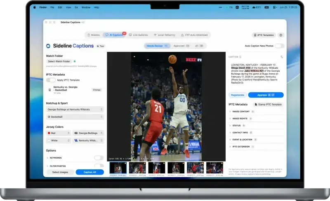Select the Approved filter tab
The image size is (330, 201).
[x=181, y=46]
